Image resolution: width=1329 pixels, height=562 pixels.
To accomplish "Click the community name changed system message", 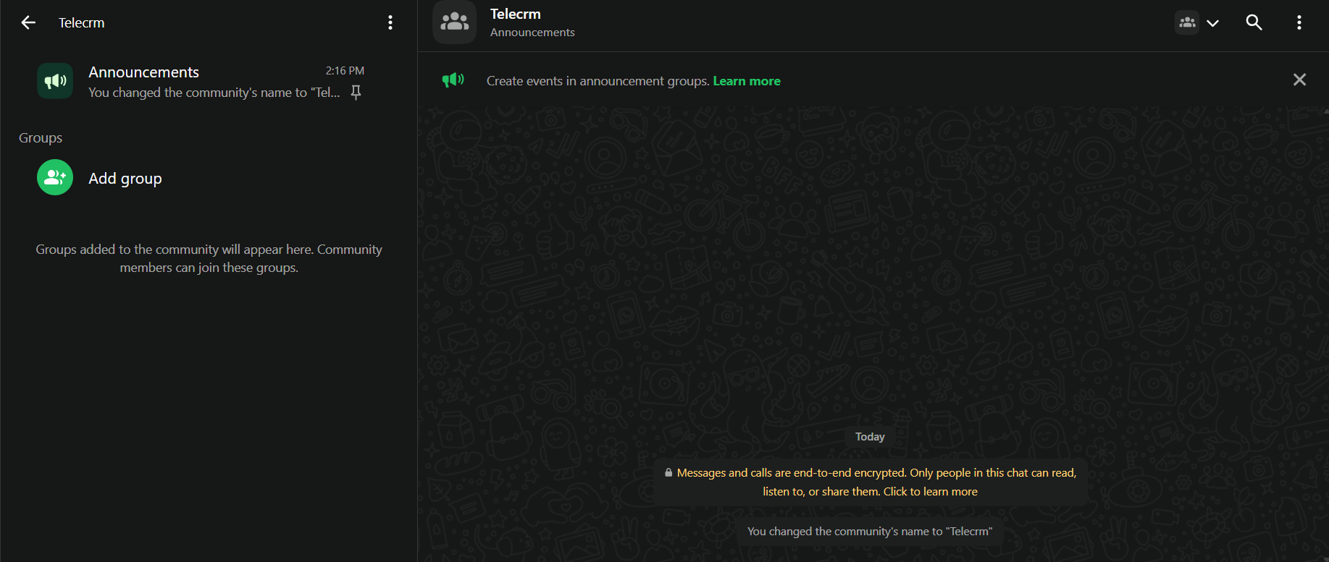I will 870,532.
